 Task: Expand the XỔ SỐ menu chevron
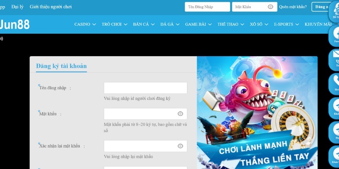click(267, 25)
